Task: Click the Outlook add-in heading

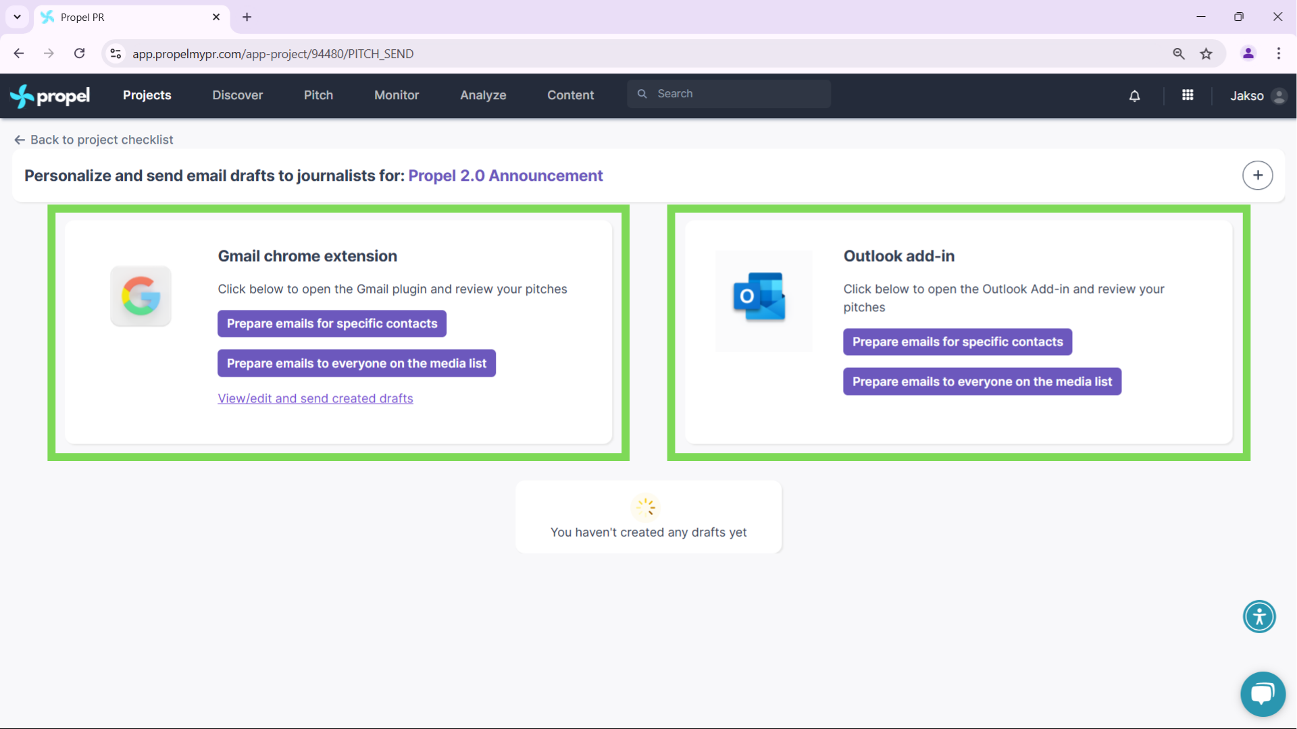Action: [898, 256]
